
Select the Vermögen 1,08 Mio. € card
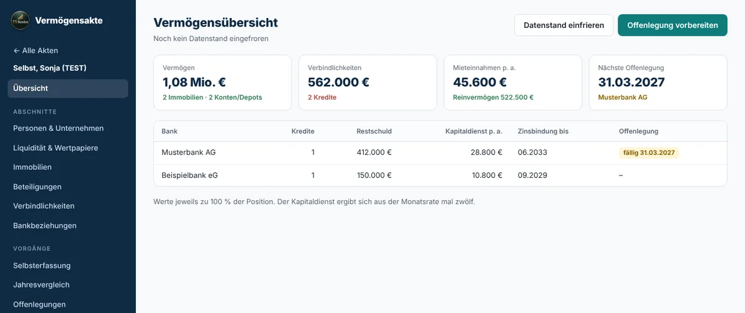(x=222, y=83)
